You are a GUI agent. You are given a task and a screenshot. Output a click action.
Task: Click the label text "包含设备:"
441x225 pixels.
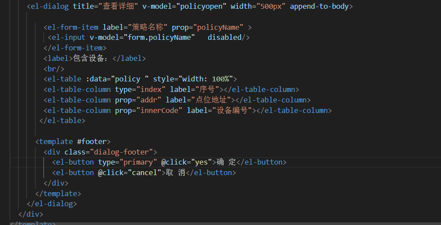(x=91, y=58)
